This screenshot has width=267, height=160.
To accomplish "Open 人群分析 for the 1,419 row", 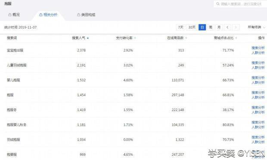I will 258,112.
